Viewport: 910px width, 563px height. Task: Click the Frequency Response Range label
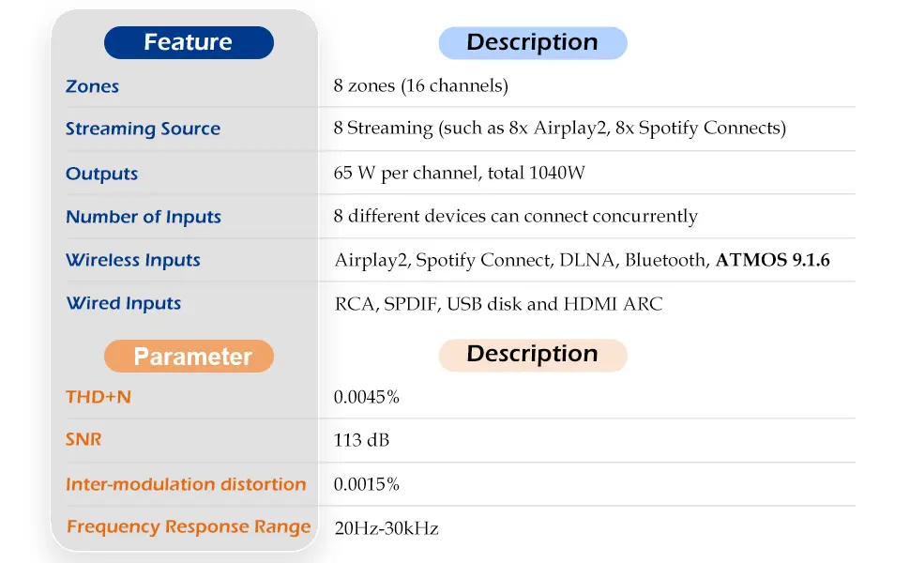(188, 527)
